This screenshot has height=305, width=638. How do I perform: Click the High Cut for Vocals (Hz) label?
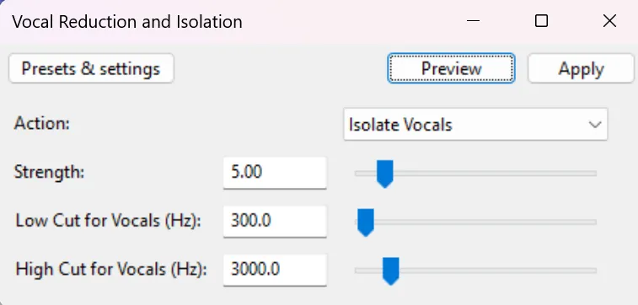coord(111,270)
